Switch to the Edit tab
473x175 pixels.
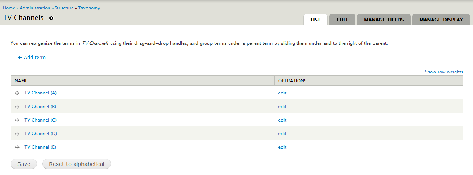(x=342, y=20)
